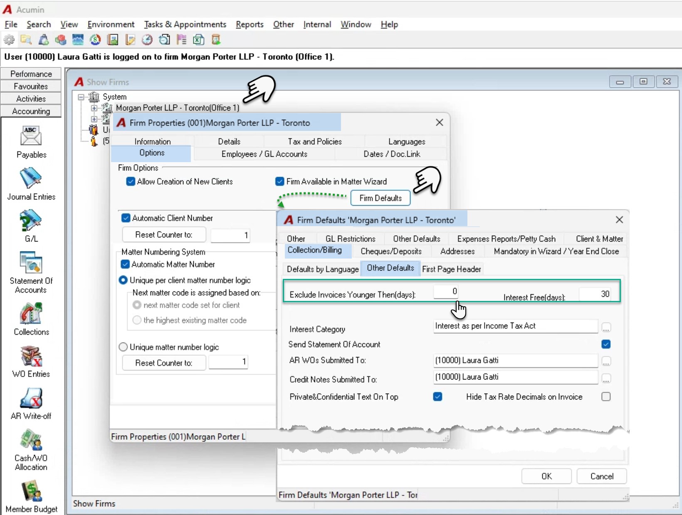Open the G/L sidebar icon
Screen dimensions: 682x515
click(31, 220)
